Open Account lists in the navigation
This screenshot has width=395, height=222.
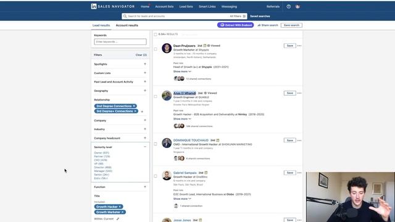164,7
